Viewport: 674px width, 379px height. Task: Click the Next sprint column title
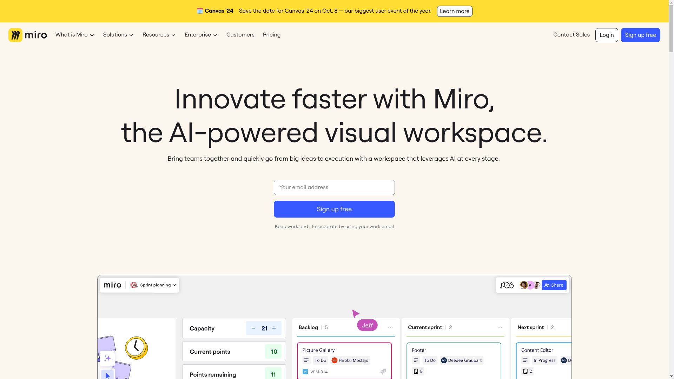click(x=530, y=327)
